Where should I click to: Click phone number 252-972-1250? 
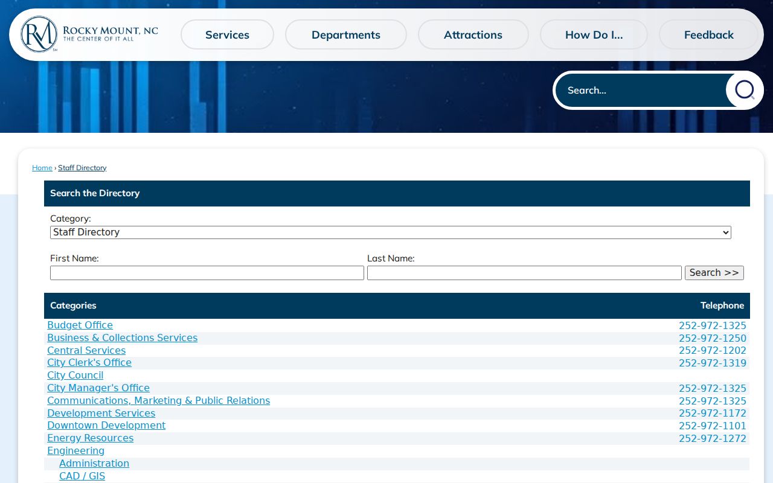click(713, 339)
